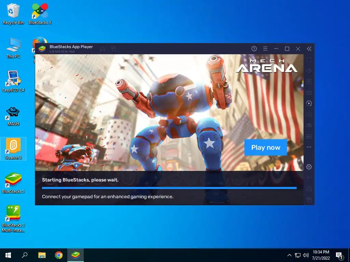Open the notification center icon
Viewport: 350px width, 262px height.
coord(339,256)
